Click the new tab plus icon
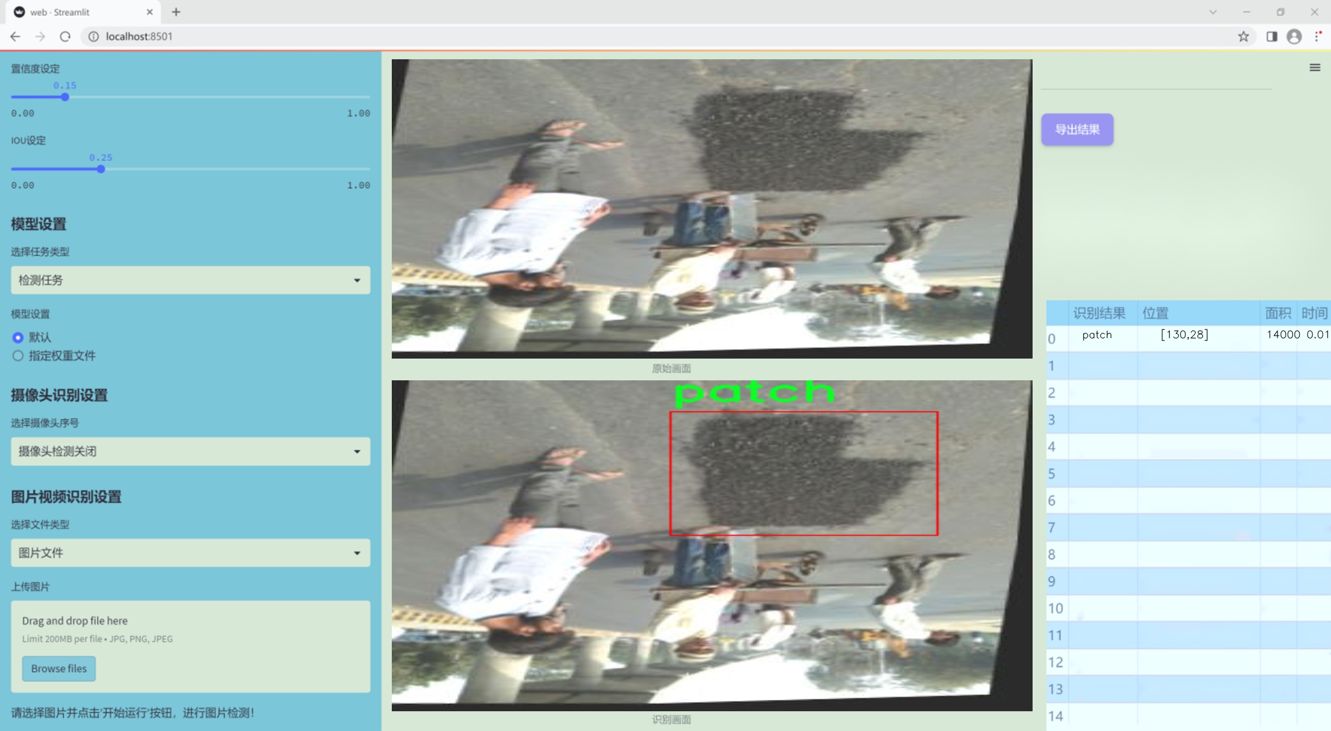1331x731 pixels. tap(176, 12)
